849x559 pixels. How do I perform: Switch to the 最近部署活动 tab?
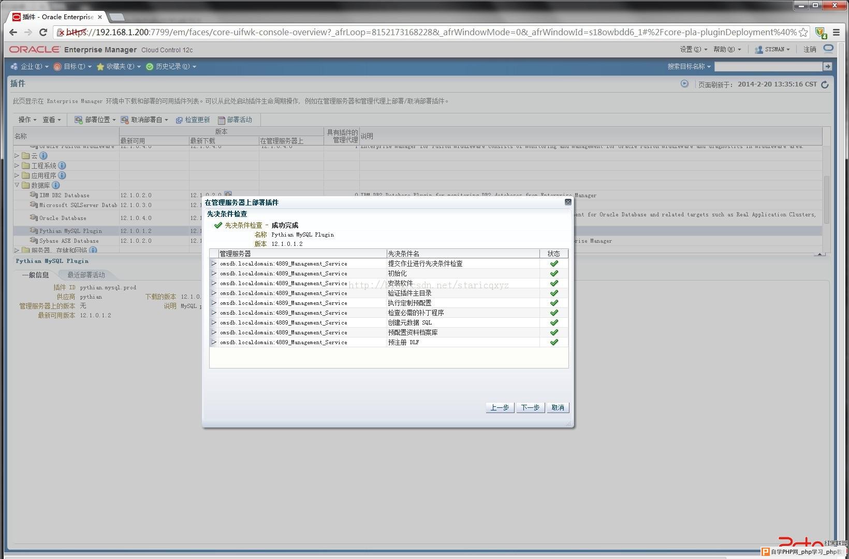tap(86, 275)
